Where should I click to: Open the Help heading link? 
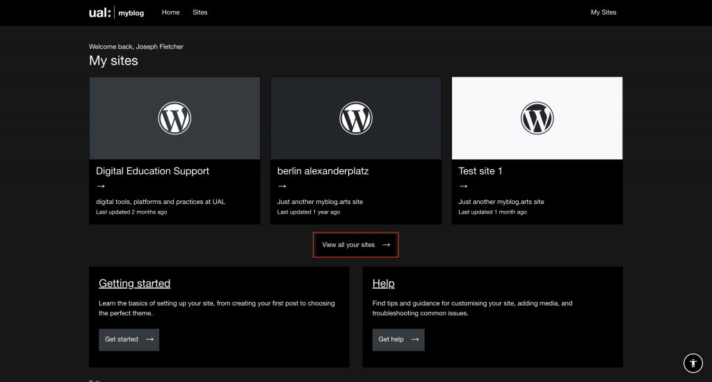pos(383,283)
